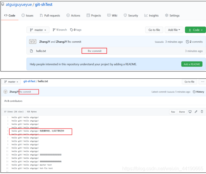206x174 pixels.
Task: Click the ZhangJY avatar in file view
Action: 6,92
